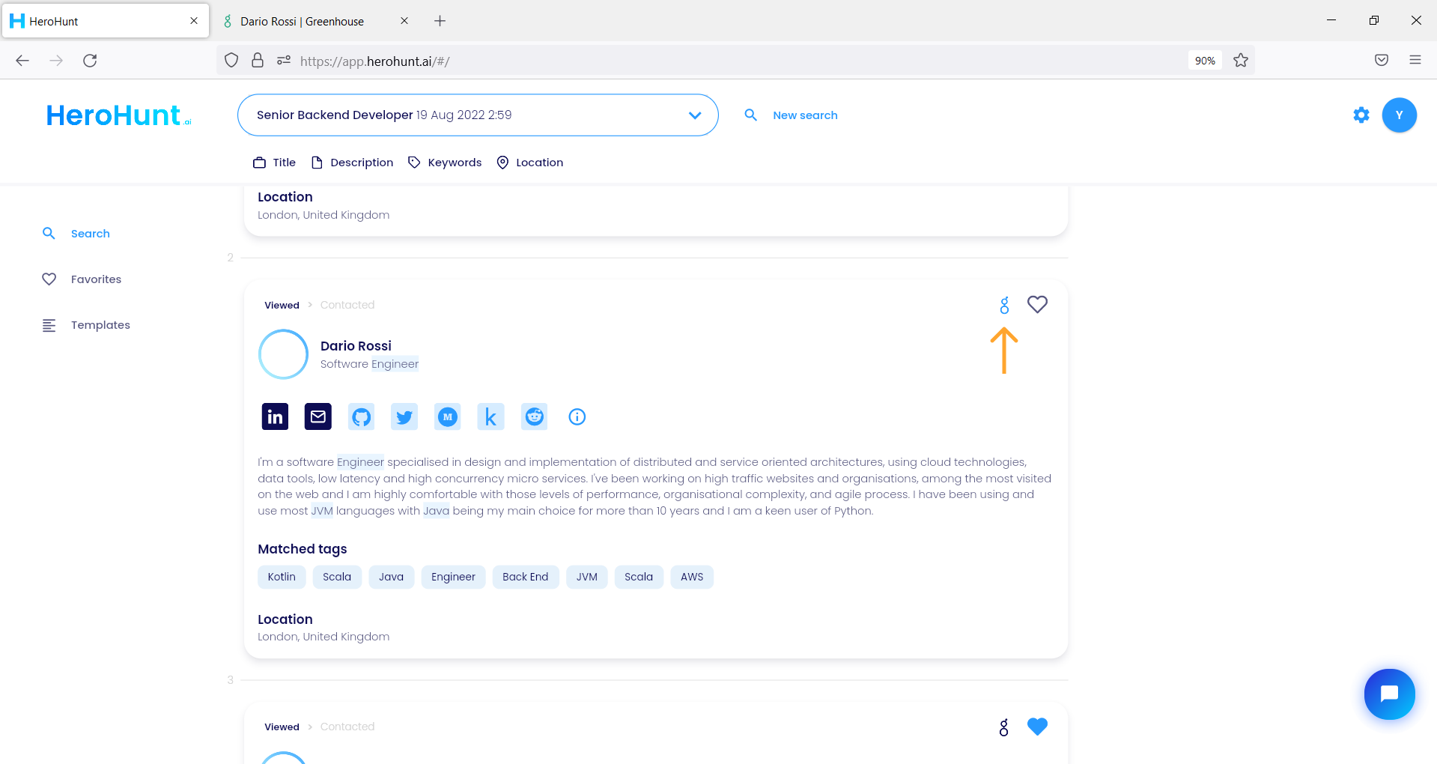The height and width of the screenshot is (764, 1437).
Task: Click the Viewed status on Dario Rossi's card
Action: [x=282, y=305]
